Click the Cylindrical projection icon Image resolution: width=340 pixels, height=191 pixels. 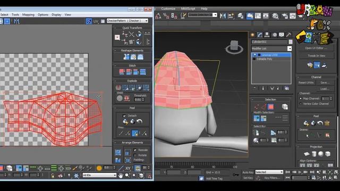point(314,154)
